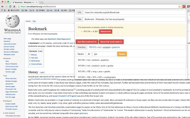Open the Article tab
The height and width of the screenshot is (118, 190).
(28, 21)
